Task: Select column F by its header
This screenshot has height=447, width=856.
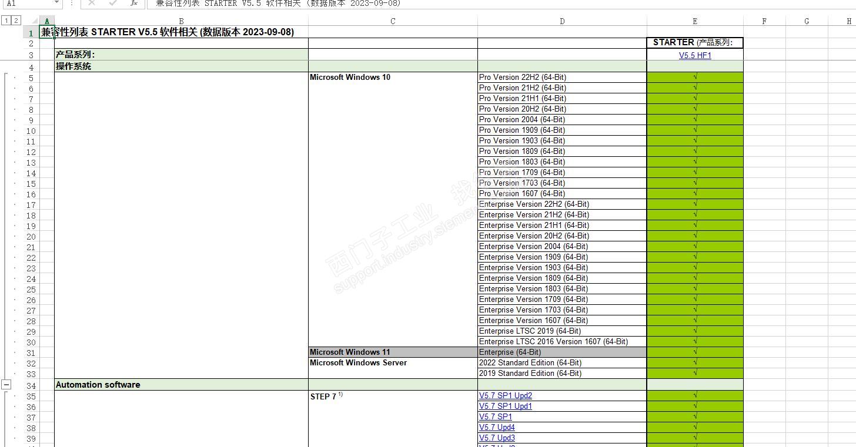Action: click(x=764, y=21)
